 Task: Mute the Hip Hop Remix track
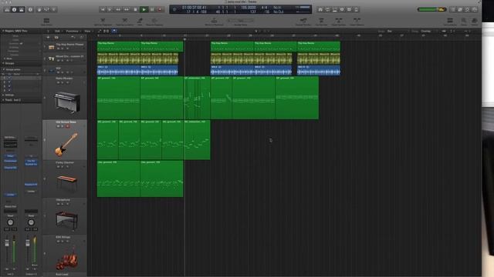click(59, 48)
